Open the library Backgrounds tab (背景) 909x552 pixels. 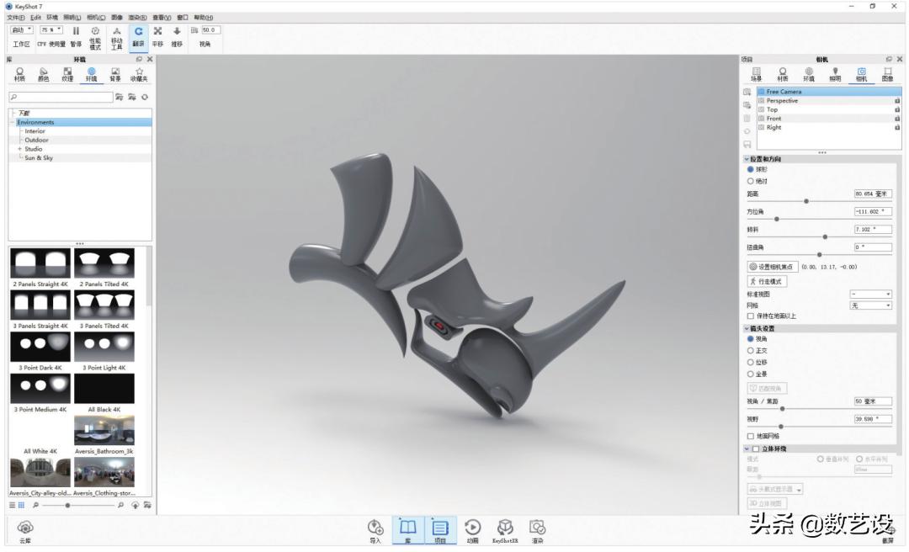coord(115,74)
